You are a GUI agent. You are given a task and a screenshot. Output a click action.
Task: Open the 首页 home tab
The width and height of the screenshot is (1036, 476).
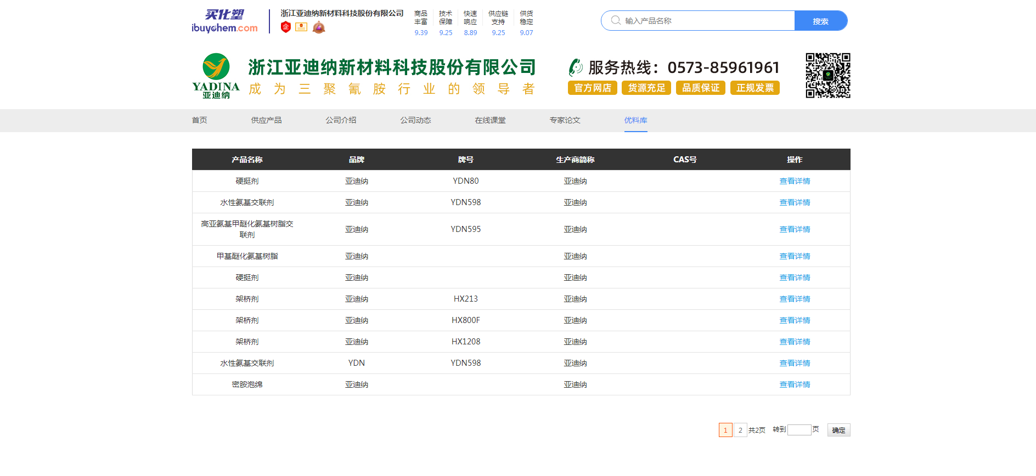[200, 120]
